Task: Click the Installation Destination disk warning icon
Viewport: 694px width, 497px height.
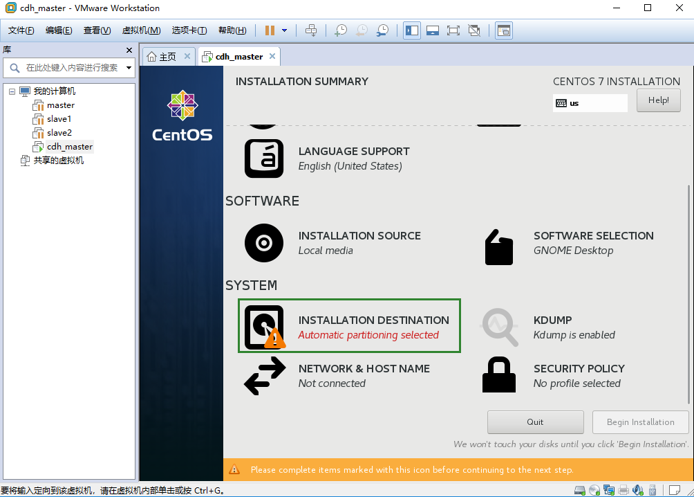Action: point(265,327)
